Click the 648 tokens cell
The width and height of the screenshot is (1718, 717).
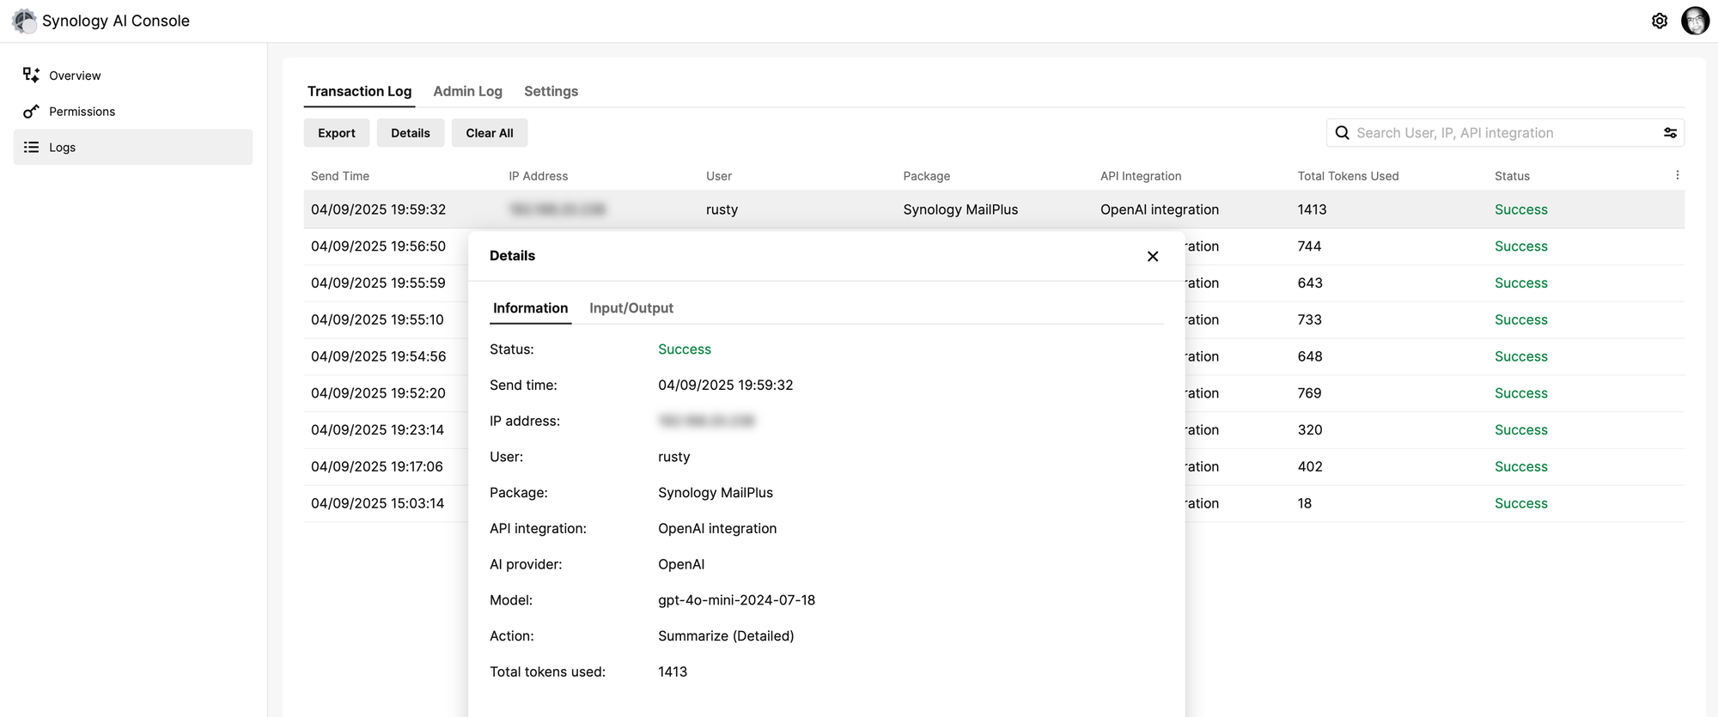(1310, 356)
